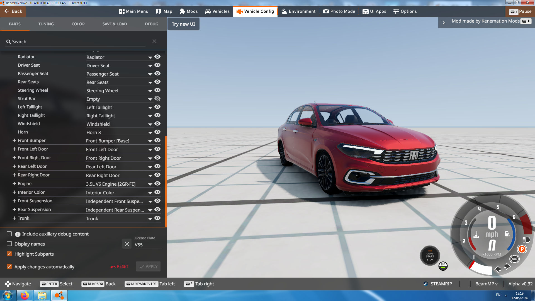Show the hidden Strut Bar part
The width and height of the screenshot is (535, 301).
157,99
